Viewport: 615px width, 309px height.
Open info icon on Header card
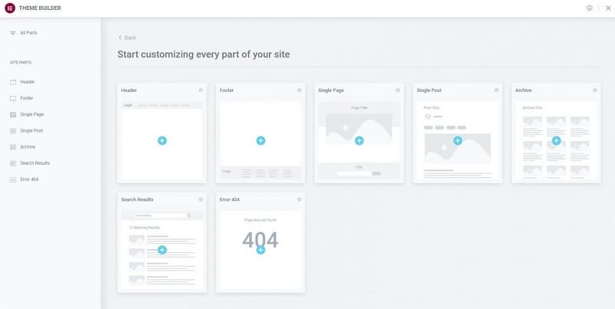click(201, 90)
